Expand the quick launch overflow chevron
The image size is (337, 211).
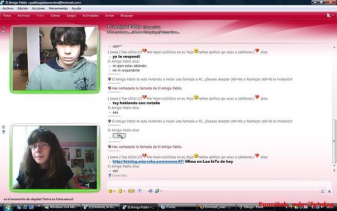39,206
